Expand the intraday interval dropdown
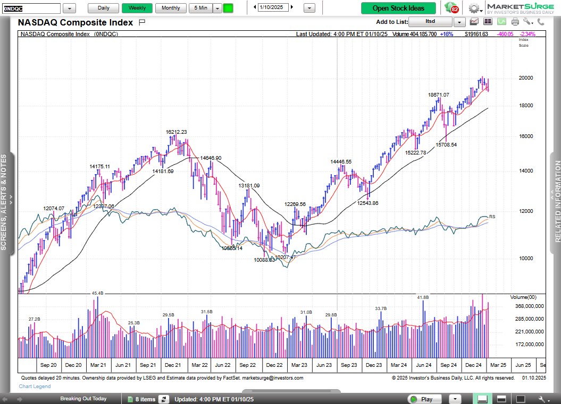The image size is (561, 404). [x=217, y=8]
